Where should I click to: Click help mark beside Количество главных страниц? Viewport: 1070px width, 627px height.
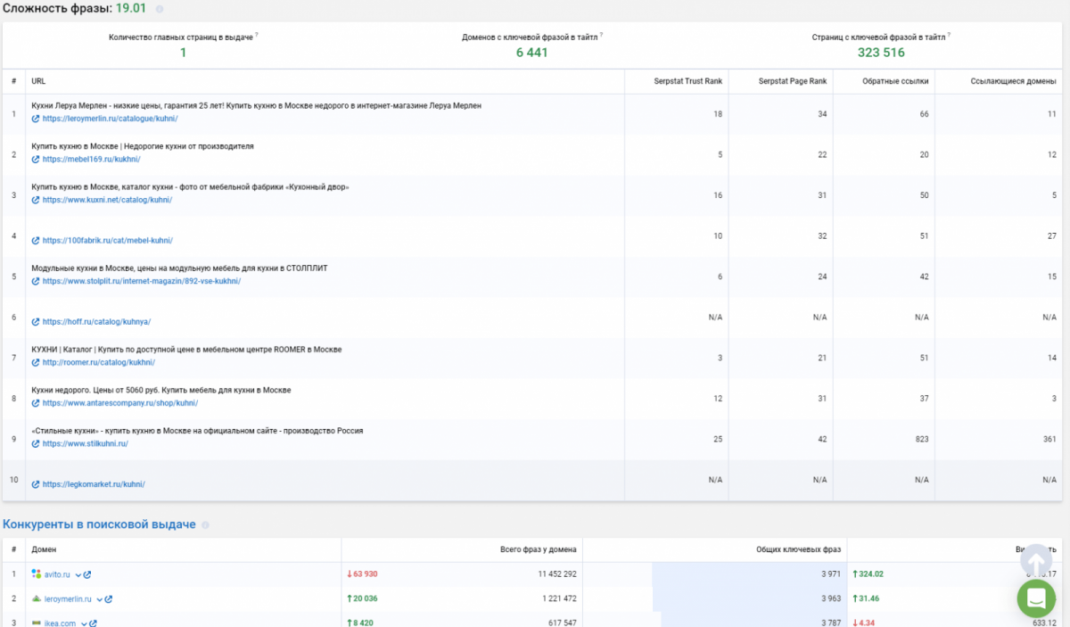[x=257, y=35]
